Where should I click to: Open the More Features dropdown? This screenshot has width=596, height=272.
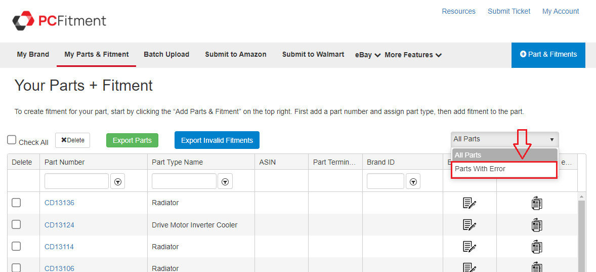(413, 55)
